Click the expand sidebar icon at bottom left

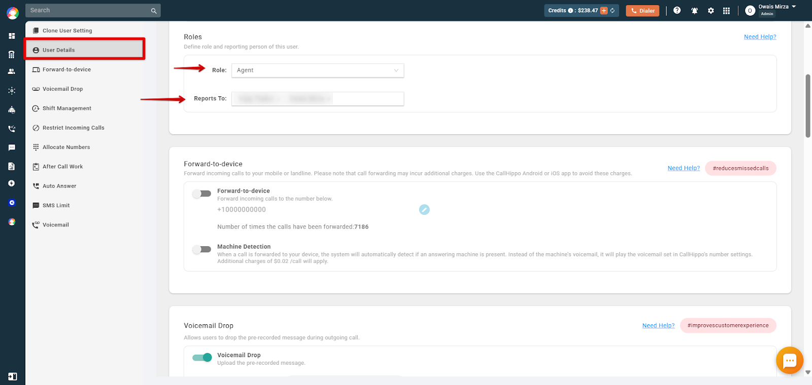tap(12, 376)
